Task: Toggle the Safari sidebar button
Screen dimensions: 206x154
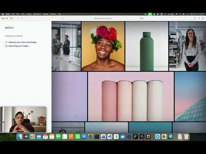Action: (x=12, y=18)
